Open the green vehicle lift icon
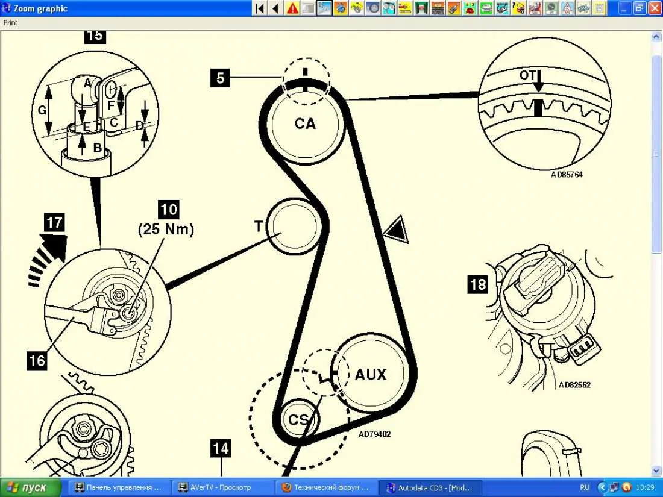 click(x=421, y=8)
